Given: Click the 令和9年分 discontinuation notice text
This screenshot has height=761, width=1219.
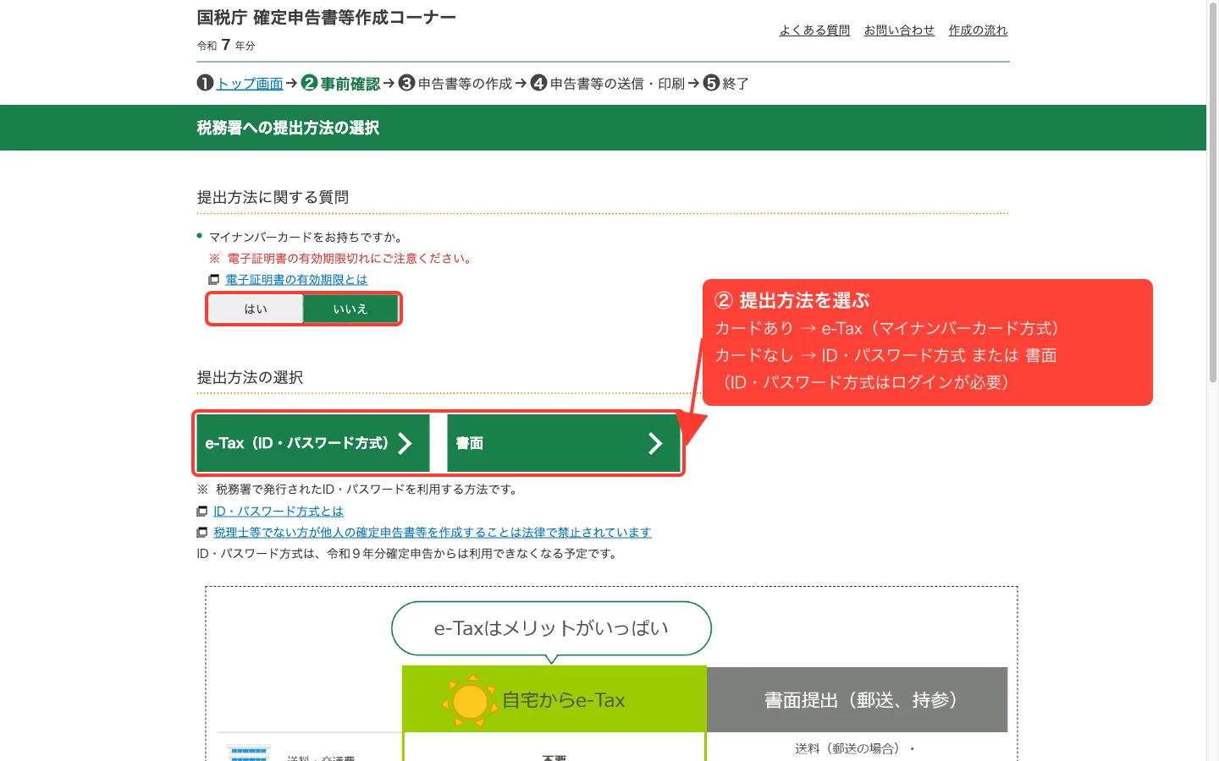Looking at the screenshot, I should pyautogui.click(x=408, y=554).
